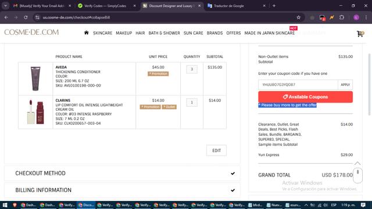The width and height of the screenshot is (372, 209).
Task: Click APPLY next to coupon code
Action: [345, 85]
